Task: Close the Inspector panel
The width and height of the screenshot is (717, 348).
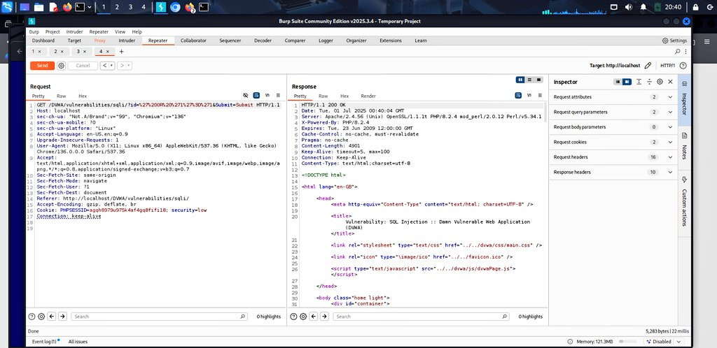Action: [x=670, y=82]
